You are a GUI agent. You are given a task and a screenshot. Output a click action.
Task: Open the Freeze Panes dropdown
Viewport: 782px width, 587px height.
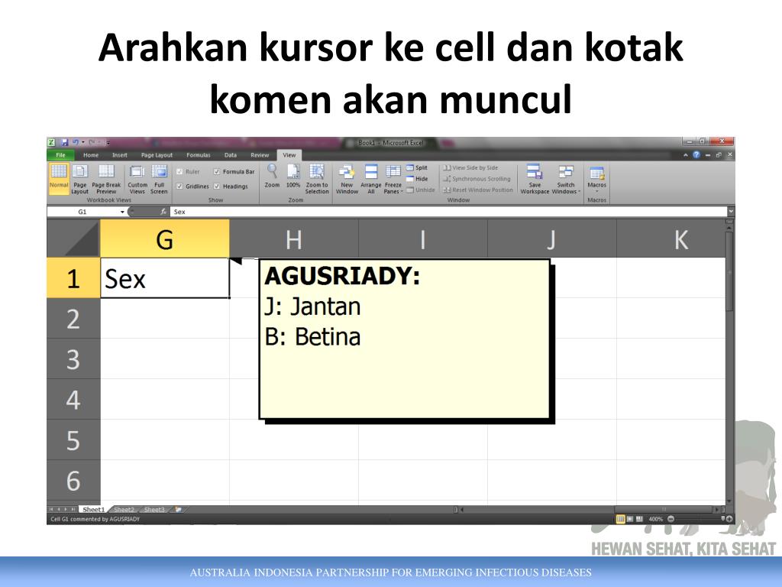[x=393, y=178]
